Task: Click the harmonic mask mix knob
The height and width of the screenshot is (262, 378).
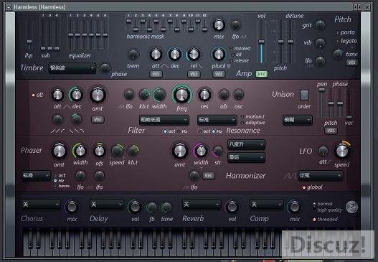Action: (219, 25)
